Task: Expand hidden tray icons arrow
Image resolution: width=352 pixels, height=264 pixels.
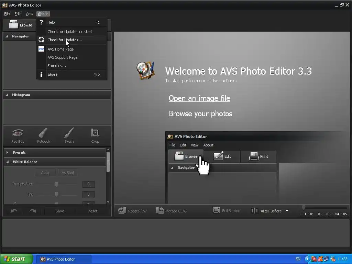Action: (x=307, y=259)
